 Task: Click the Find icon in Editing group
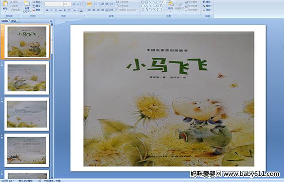click(x=207, y=2)
